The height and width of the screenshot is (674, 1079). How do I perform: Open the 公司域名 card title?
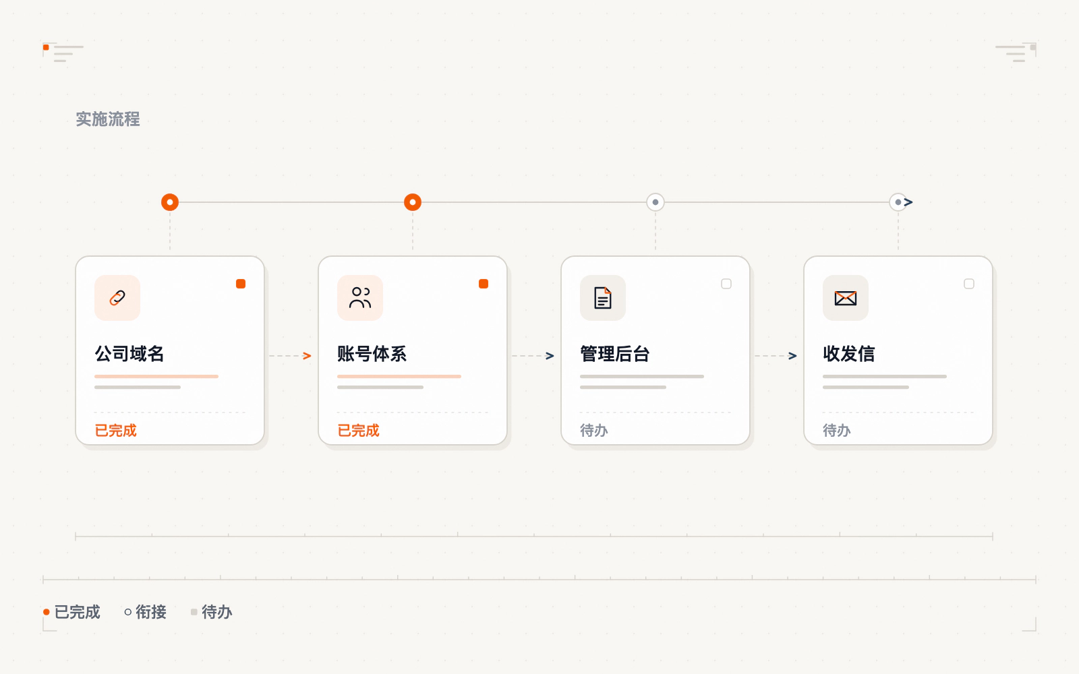pyautogui.click(x=129, y=354)
